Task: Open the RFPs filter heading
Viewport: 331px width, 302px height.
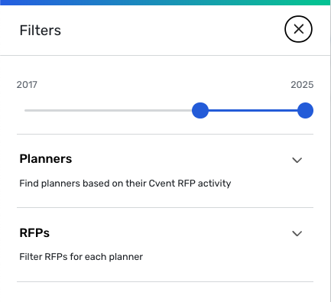Action: pyautogui.click(x=34, y=232)
